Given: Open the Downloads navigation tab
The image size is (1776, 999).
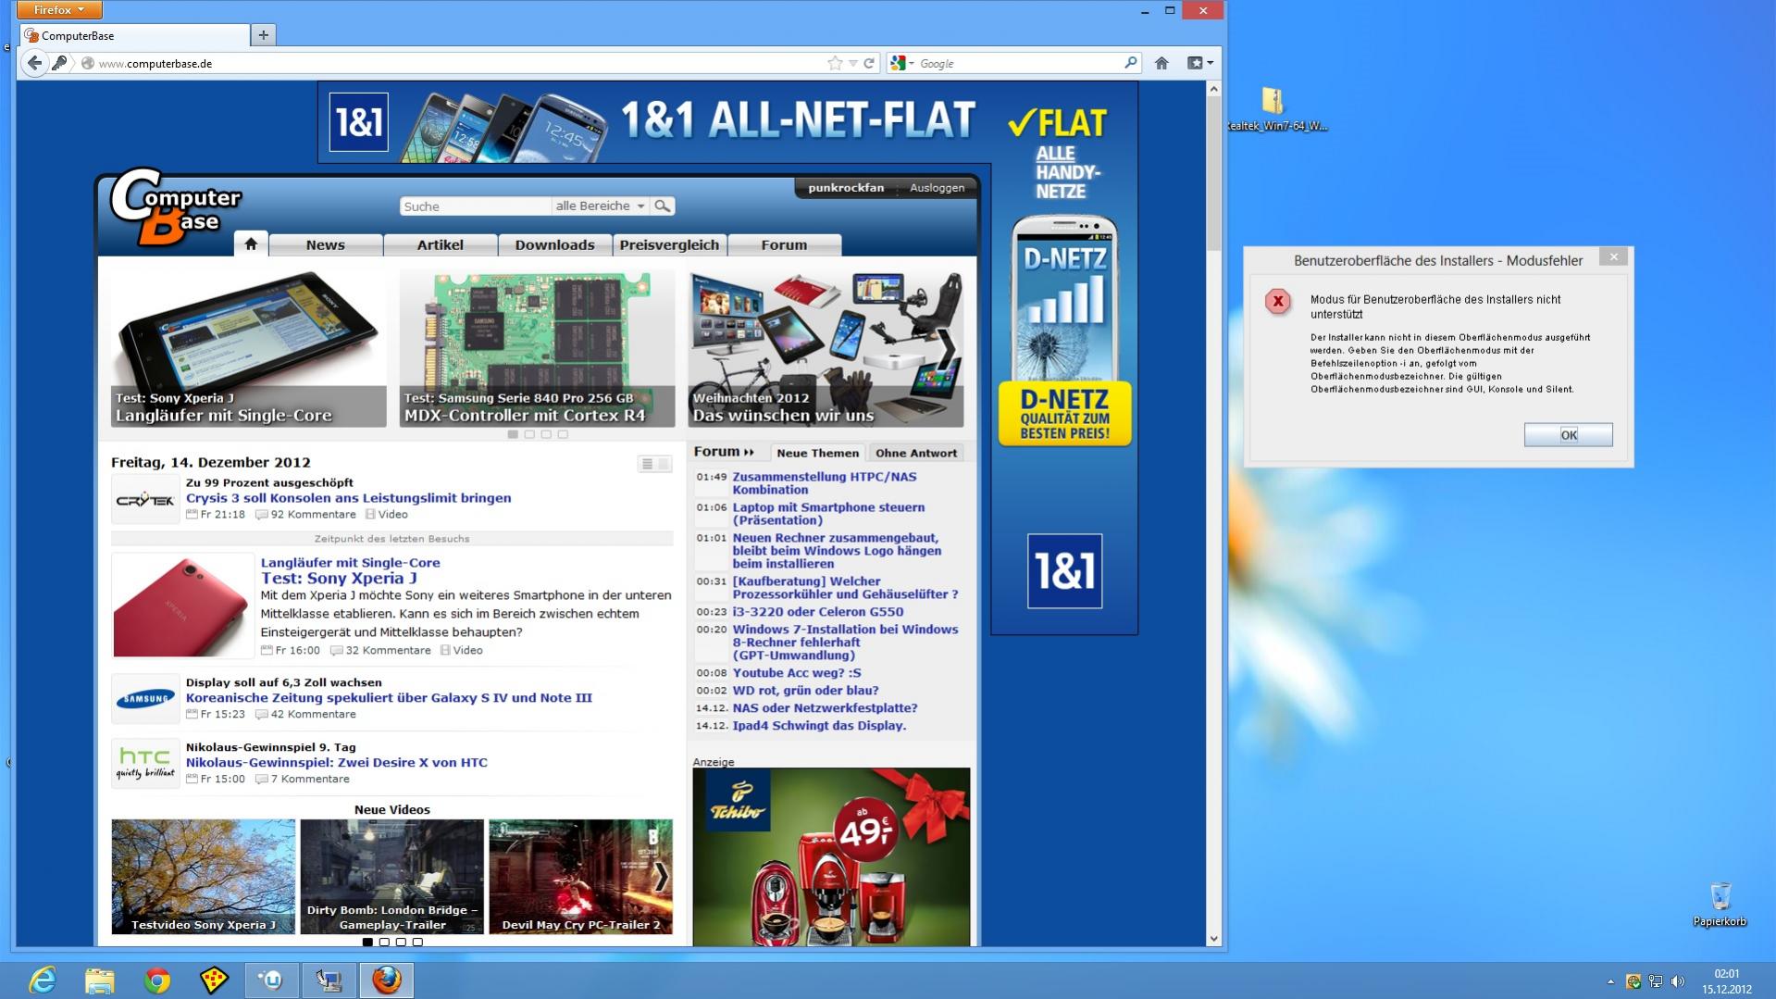Looking at the screenshot, I should [554, 244].
